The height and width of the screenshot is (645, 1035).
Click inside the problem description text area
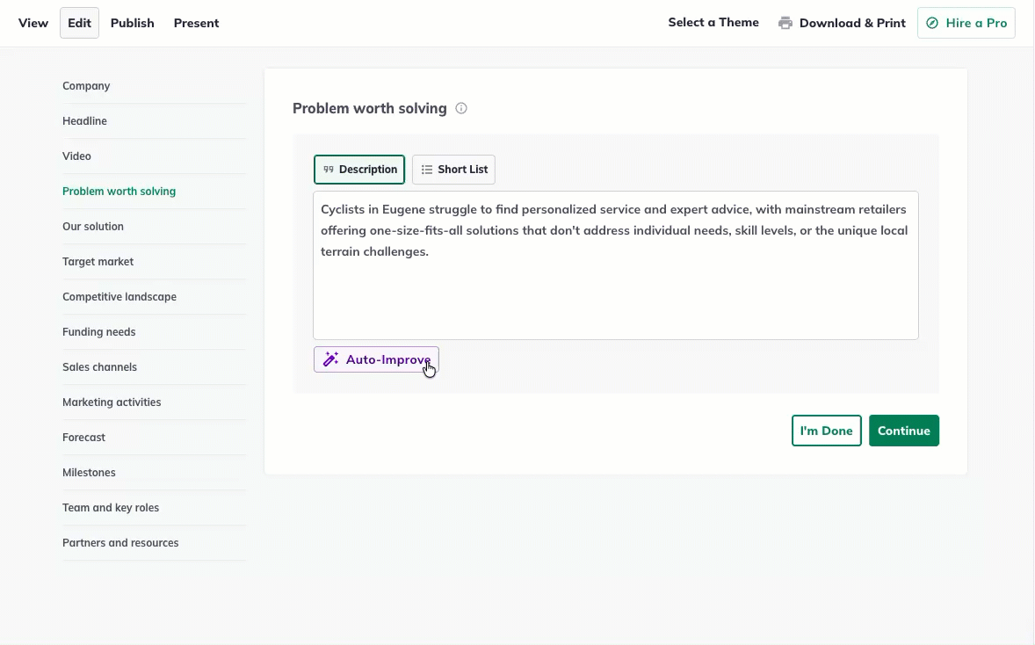(615, 264)
